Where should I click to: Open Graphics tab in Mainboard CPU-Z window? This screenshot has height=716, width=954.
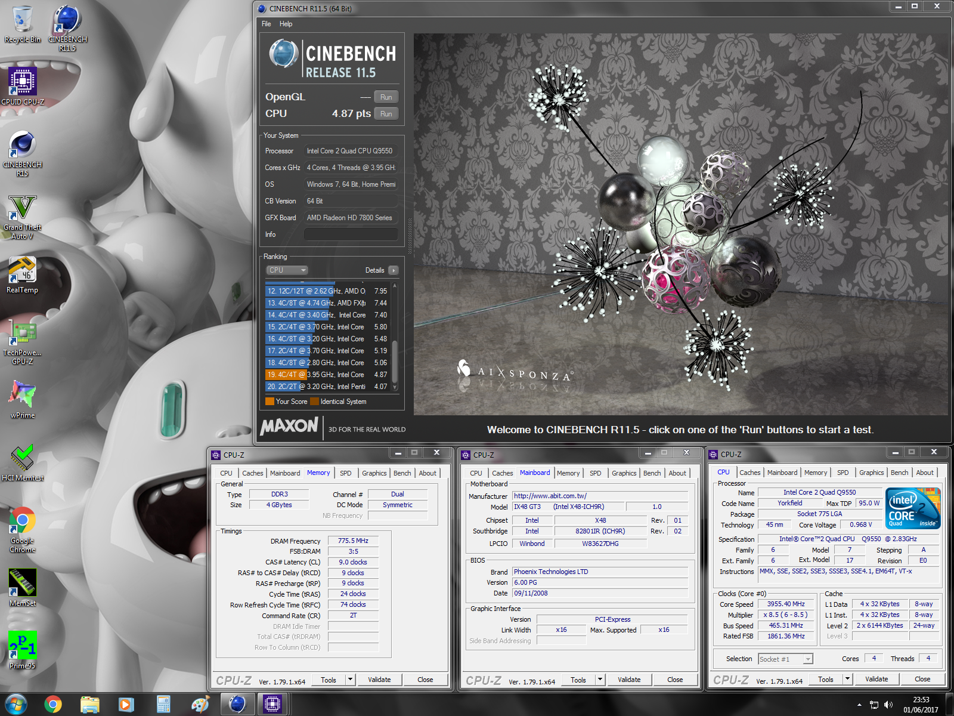click(624, 473)
